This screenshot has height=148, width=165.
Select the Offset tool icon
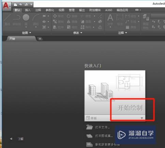coord(100,27)
